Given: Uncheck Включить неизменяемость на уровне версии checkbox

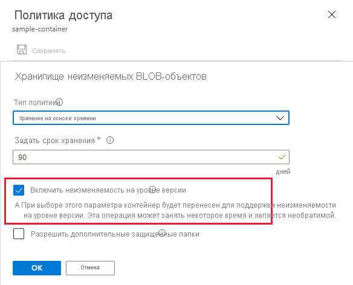Looking at the screenshot, I should tap(19, 190).
